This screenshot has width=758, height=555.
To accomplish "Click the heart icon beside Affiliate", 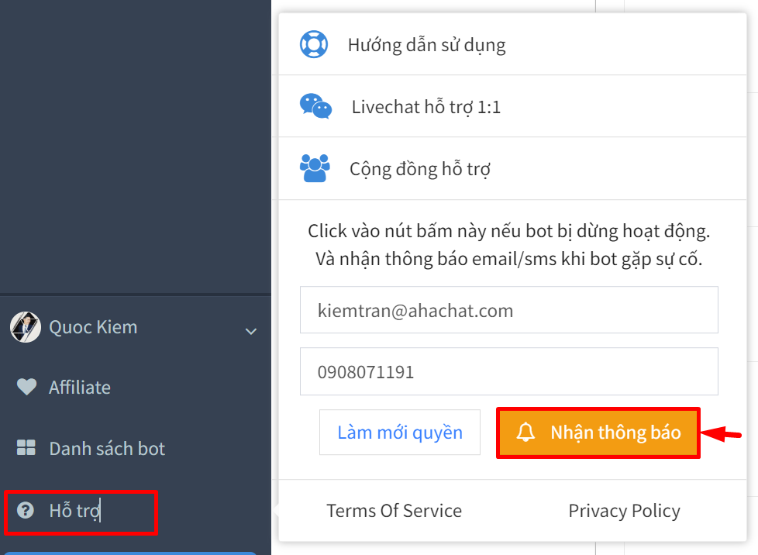I will click(26, 387).
